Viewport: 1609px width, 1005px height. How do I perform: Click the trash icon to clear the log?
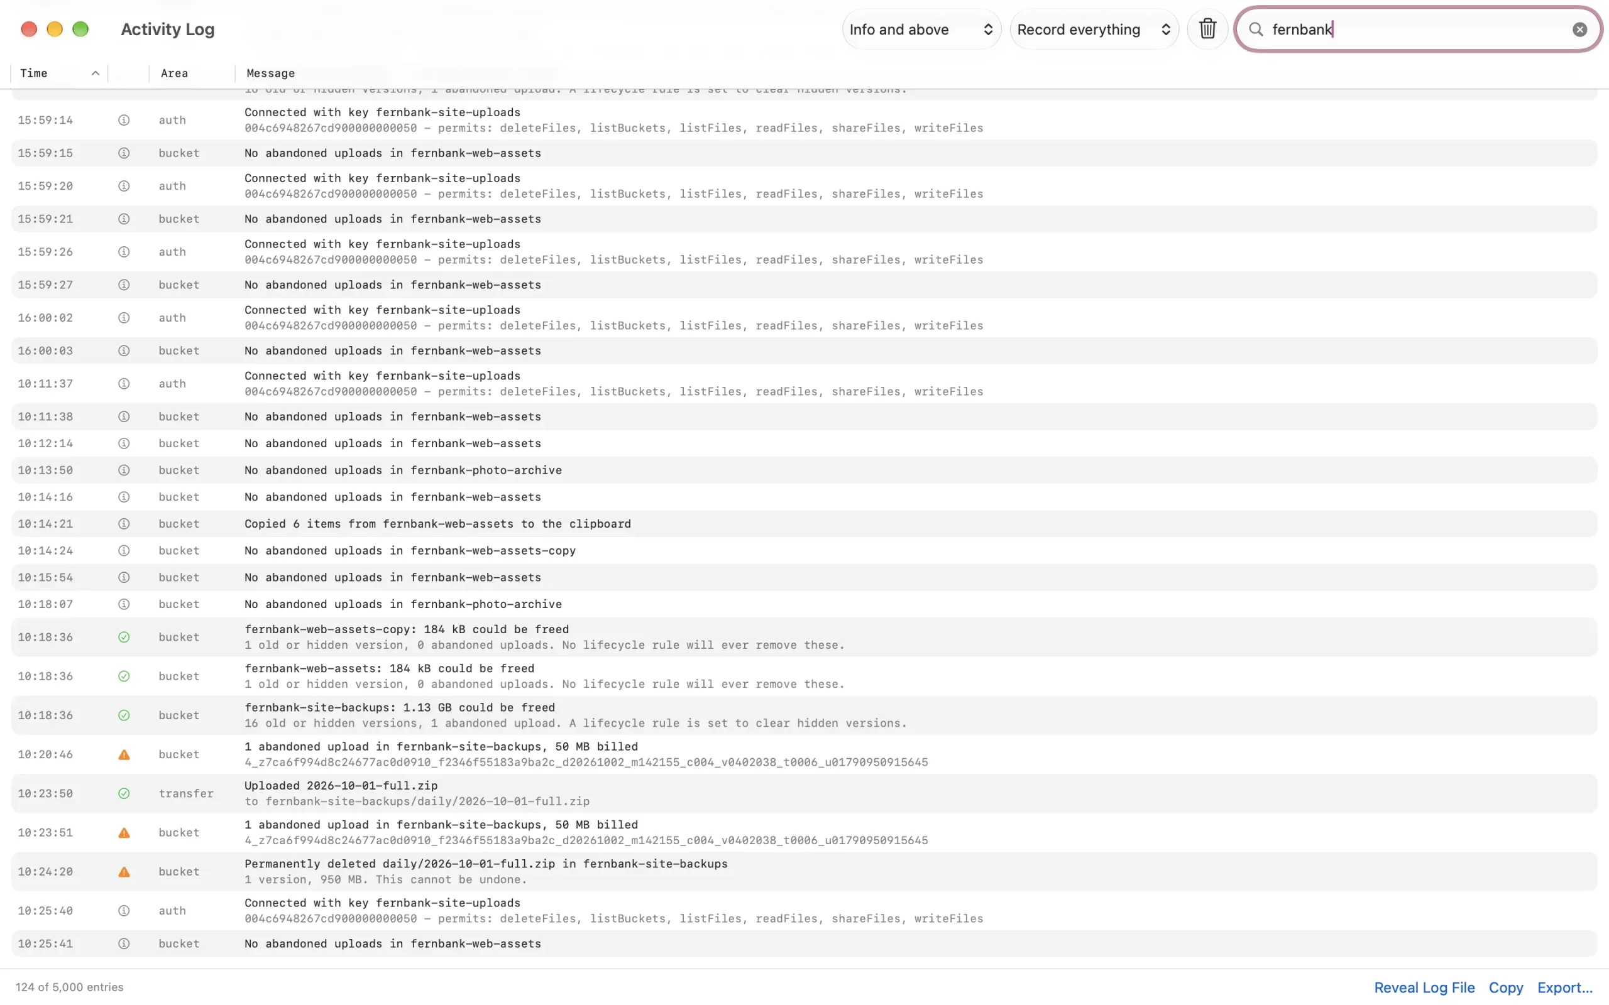[x=1207, y=30]
